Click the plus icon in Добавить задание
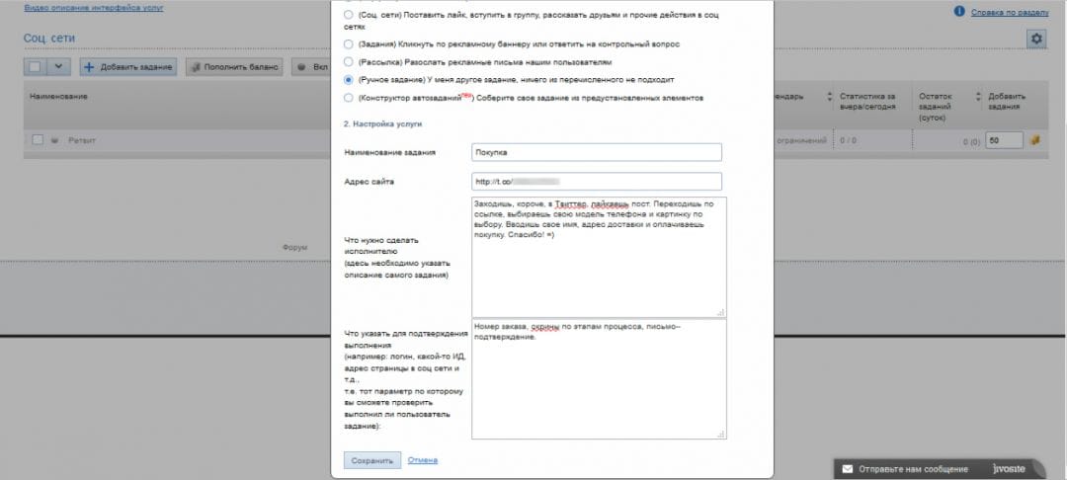 coord(89,67)
